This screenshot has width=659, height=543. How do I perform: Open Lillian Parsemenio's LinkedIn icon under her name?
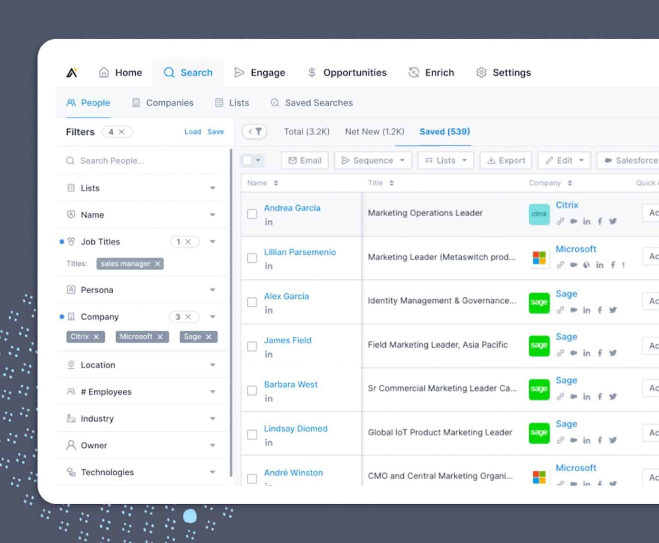(x=269, y=266)
